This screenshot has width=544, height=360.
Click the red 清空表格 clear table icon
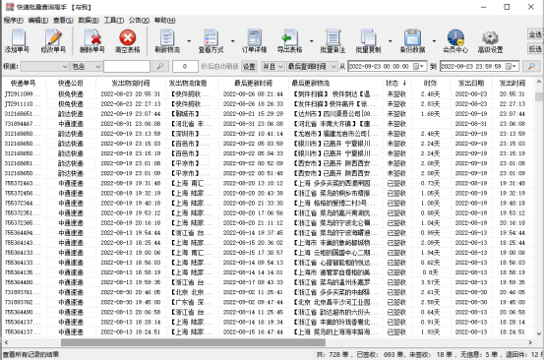(x=127, y=41)
